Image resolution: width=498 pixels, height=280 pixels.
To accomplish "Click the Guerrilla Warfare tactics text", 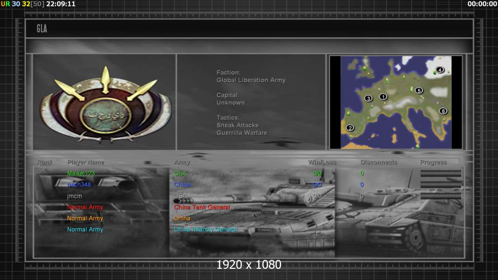I will (242, 133).
